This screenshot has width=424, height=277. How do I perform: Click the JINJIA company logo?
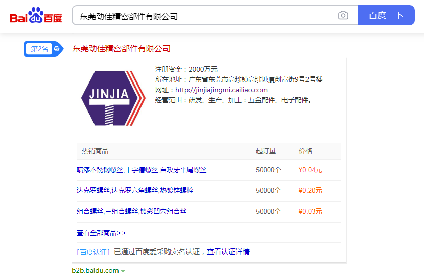(113, 98)
